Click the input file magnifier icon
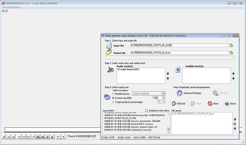This screenshot has width=246, height=145. coord(109,46)
